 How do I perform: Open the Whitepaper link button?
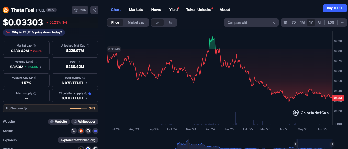point(85,122)
